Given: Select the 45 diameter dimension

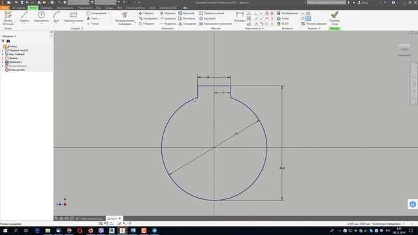Looking at the screenshot, I should [x=236, y=134].
